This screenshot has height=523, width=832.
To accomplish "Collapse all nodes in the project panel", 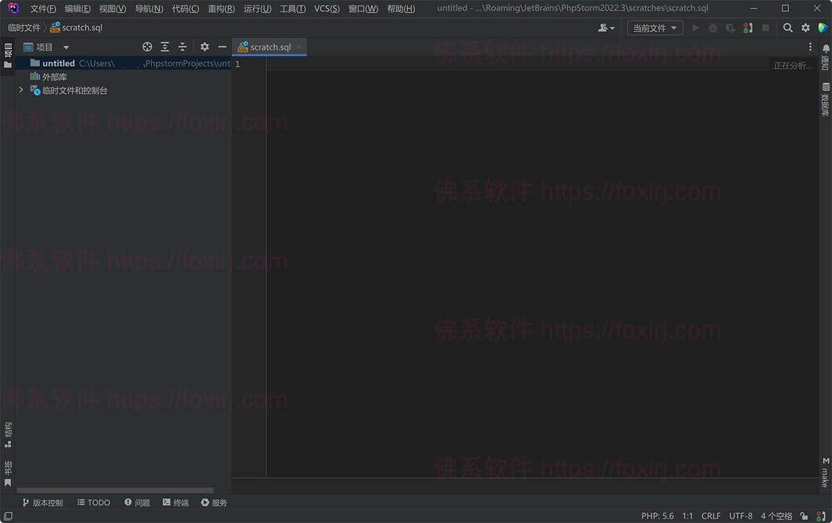I will tap(182, 46).
